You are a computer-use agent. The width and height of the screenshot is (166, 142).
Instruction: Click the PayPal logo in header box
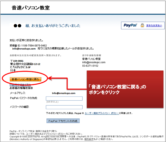tap(130, 25)
